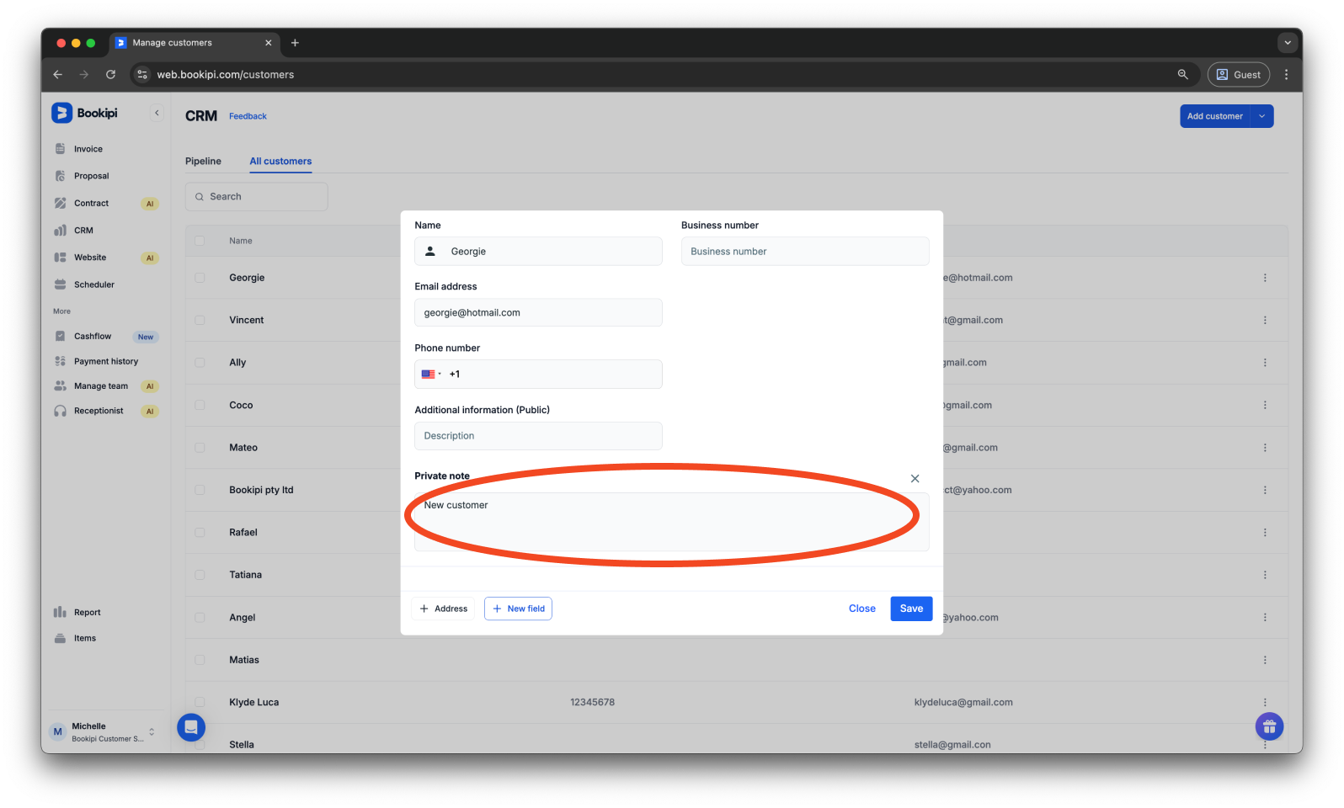This screenshot has height=808, width=1344.
Task: Expand the Add customer dropdown arrow
Action: point(1261,116)
